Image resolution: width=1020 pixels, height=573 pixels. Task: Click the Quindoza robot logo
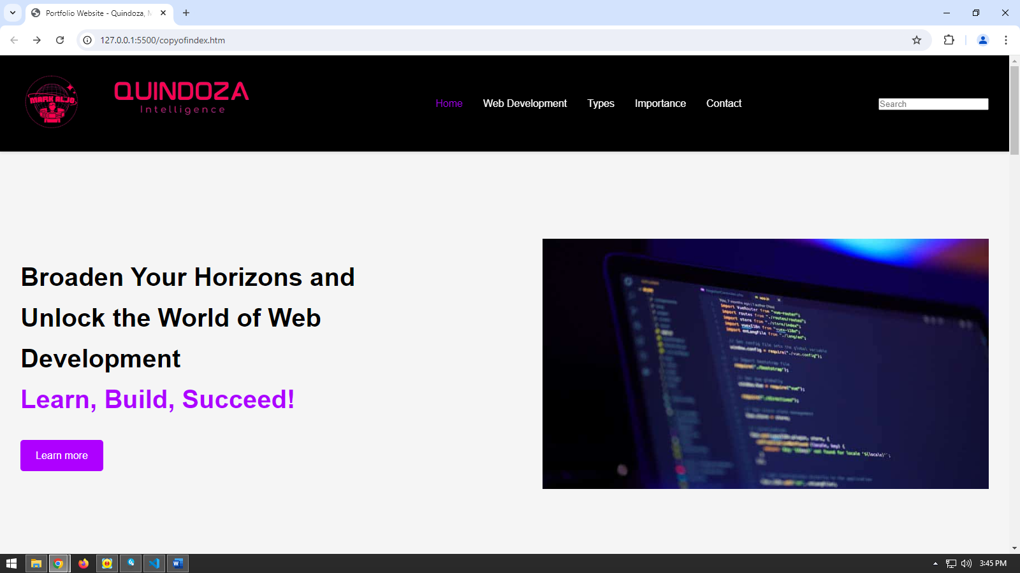pos(52,102)
